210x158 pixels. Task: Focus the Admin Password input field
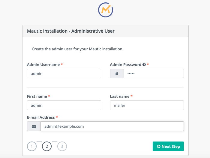click(x=153, y=73)
